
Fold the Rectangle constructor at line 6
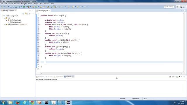click(40, 24)
